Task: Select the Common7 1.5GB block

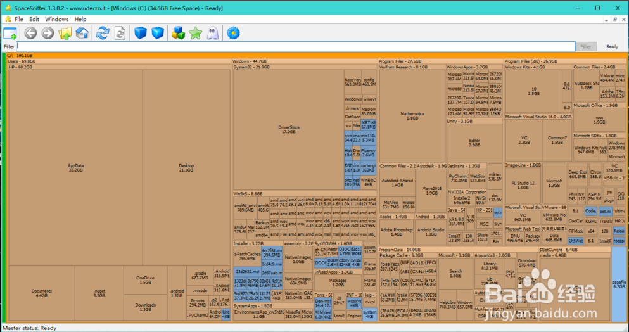Action: (x=557, y=140)
